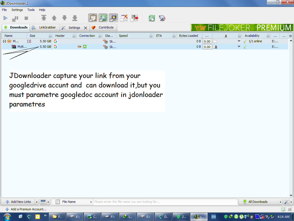Switch to the Downloads tab
The image size is (294, 221).
point(16,27)
